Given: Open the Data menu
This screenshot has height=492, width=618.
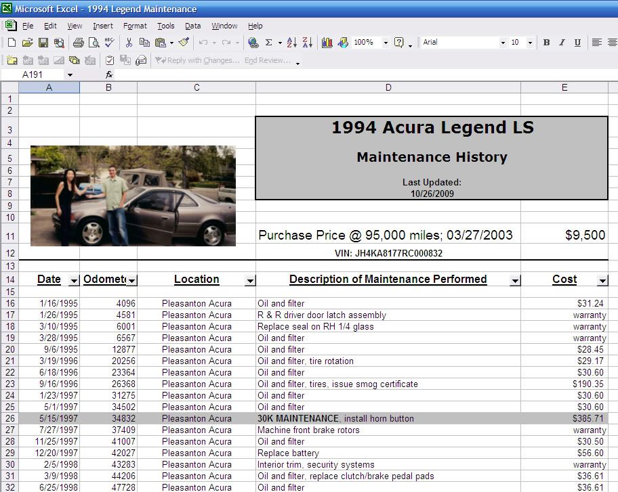Looking at the screenshot, I should coord(192,26).
